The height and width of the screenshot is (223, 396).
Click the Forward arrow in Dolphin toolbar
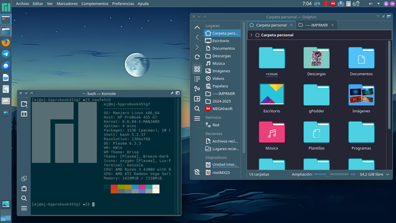[197, 47]
